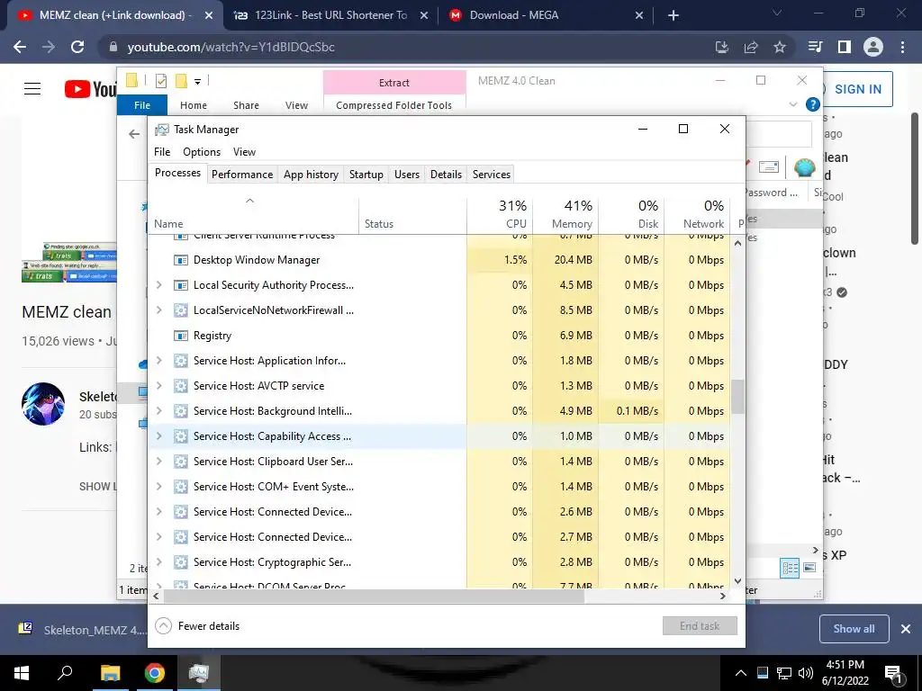Switch to the Details tab
Viewport: 922px width, 691px height.
pos(446,175)
